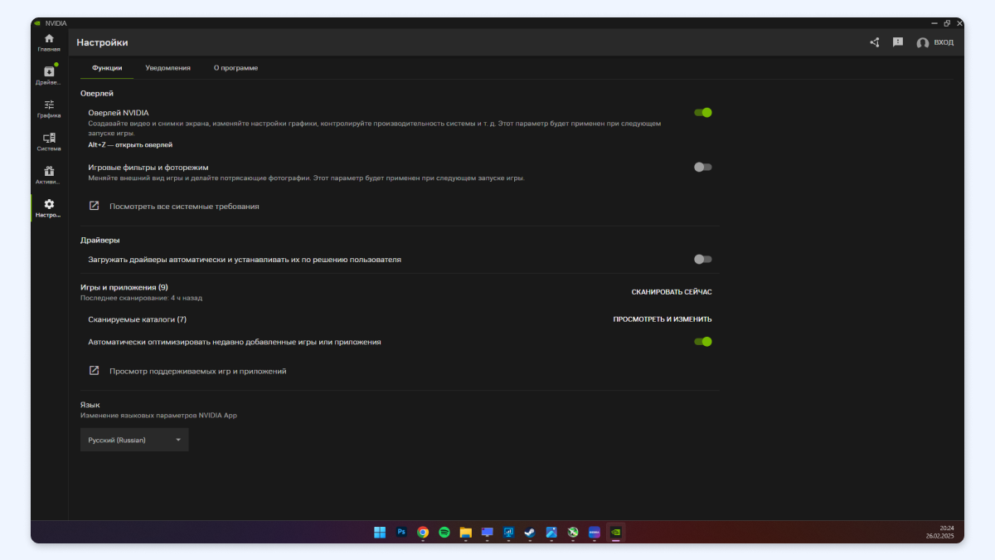Open the Windows Start menu

coord(380,532)
